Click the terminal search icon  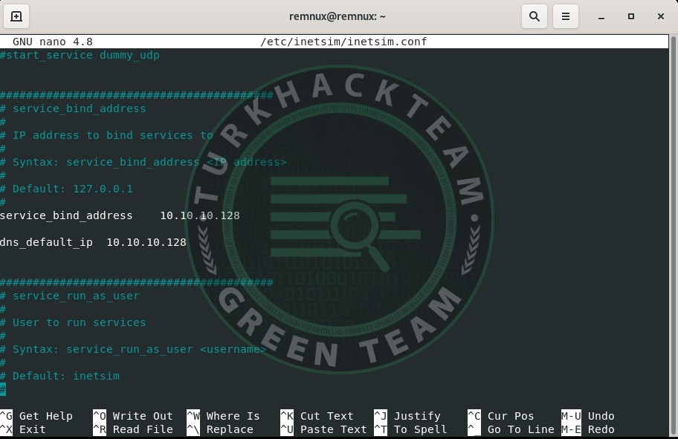coord(535,16)
